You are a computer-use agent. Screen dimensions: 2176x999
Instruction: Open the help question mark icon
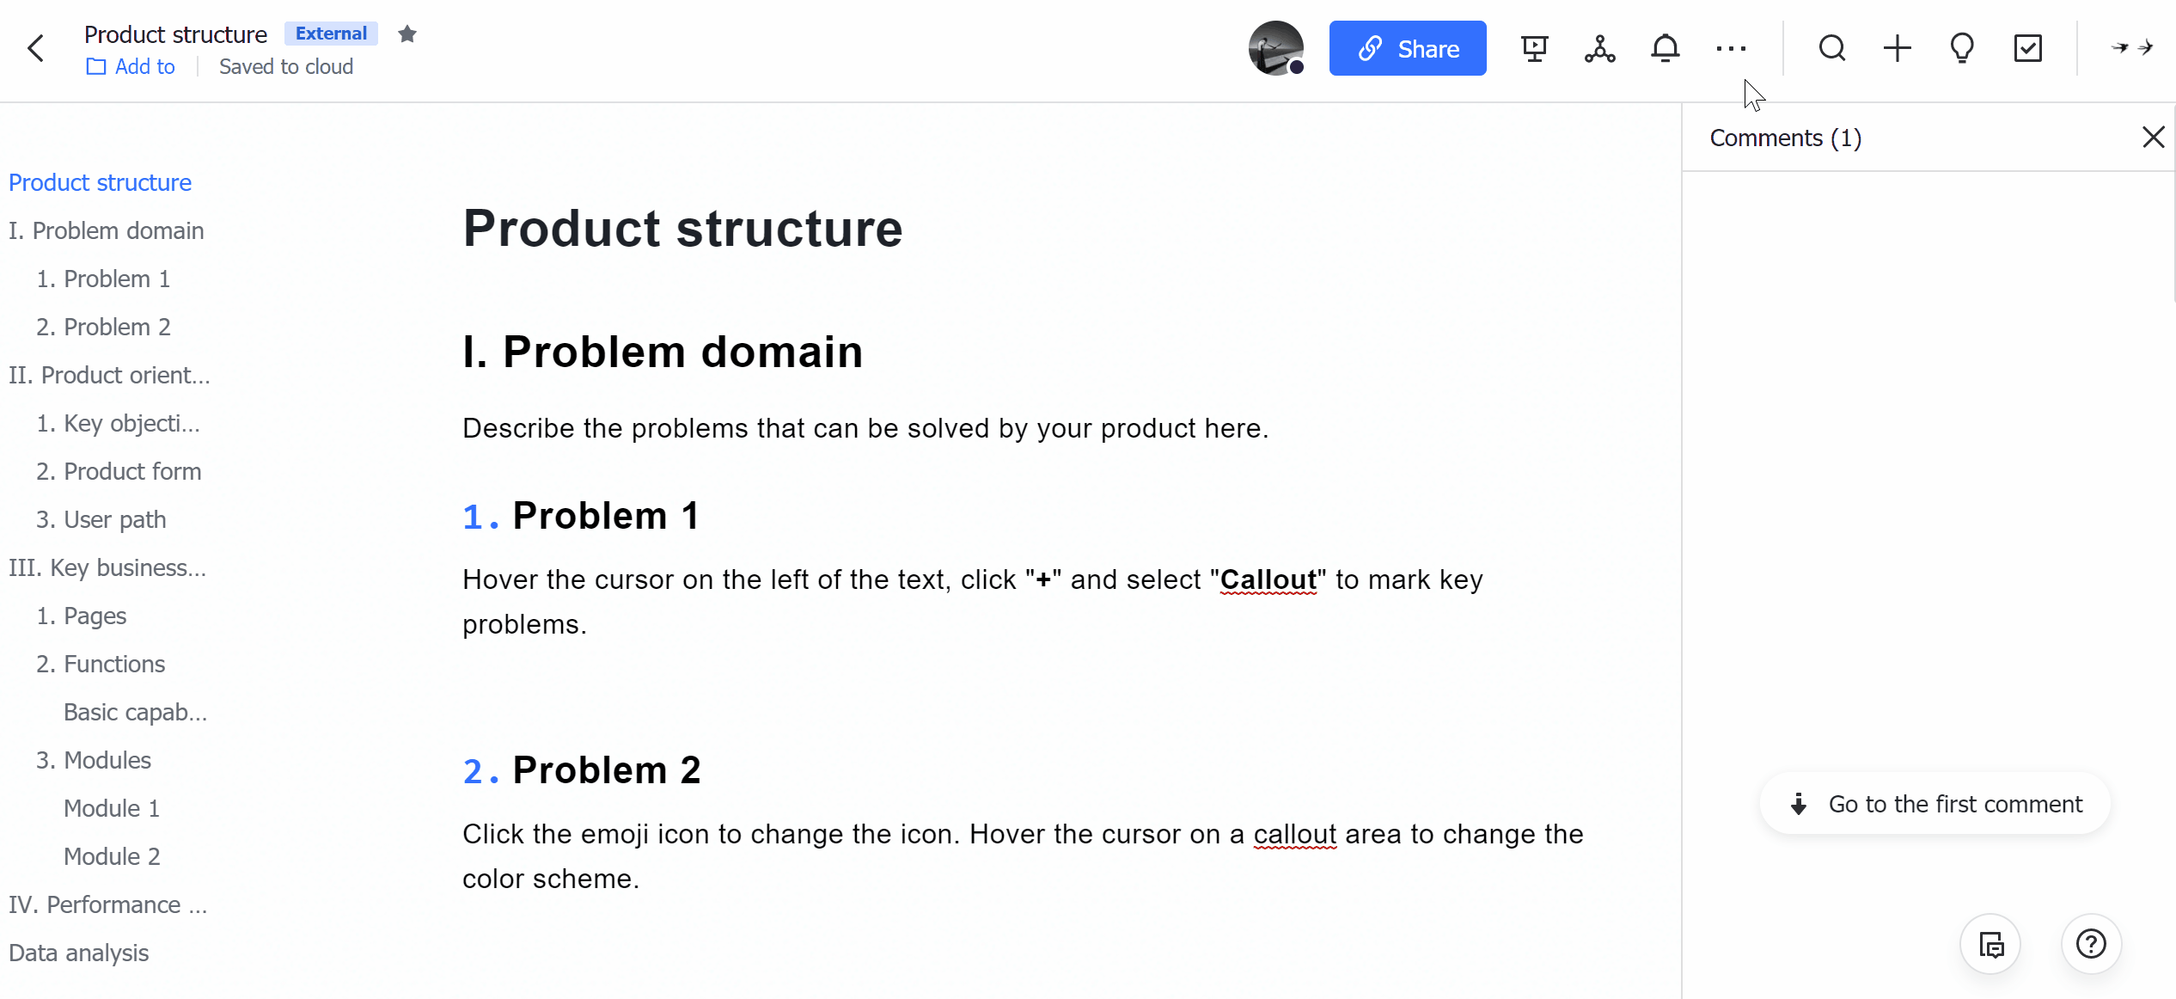pyautogui.click(x=2090, y=944)
